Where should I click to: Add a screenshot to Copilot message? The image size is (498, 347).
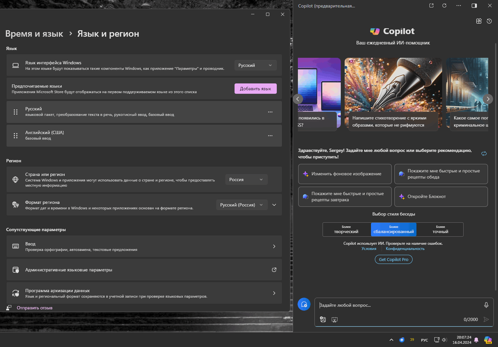click(335, 319)
